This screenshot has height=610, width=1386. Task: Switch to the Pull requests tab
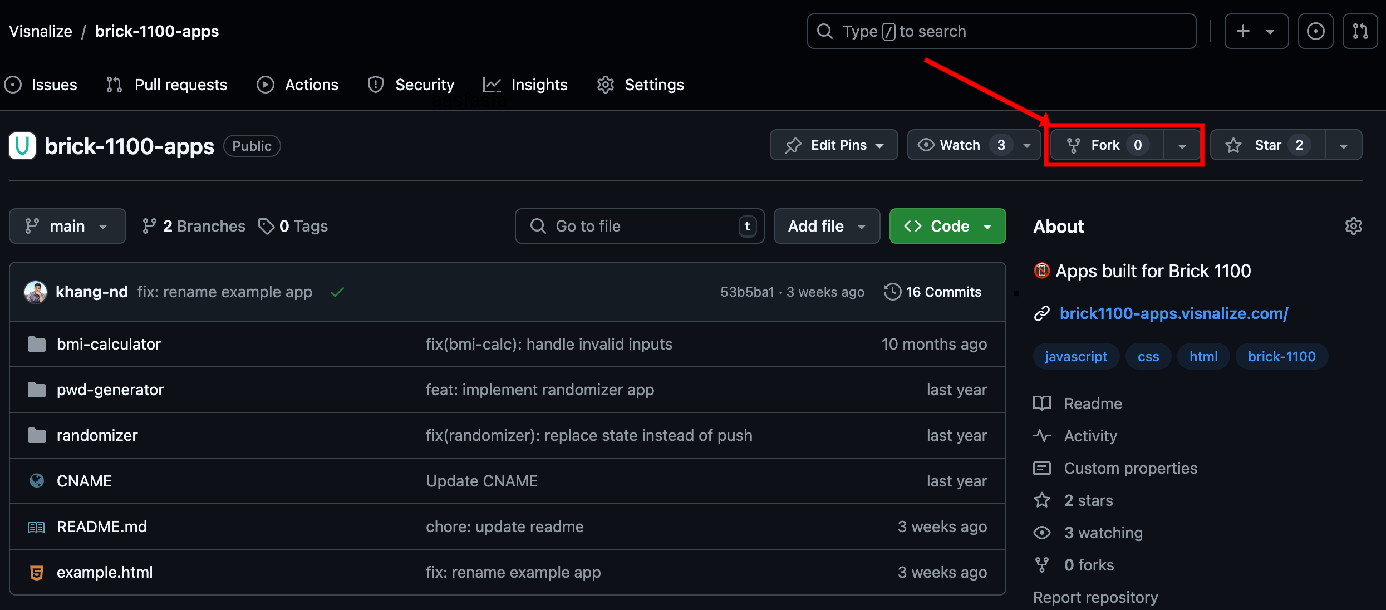167,85
